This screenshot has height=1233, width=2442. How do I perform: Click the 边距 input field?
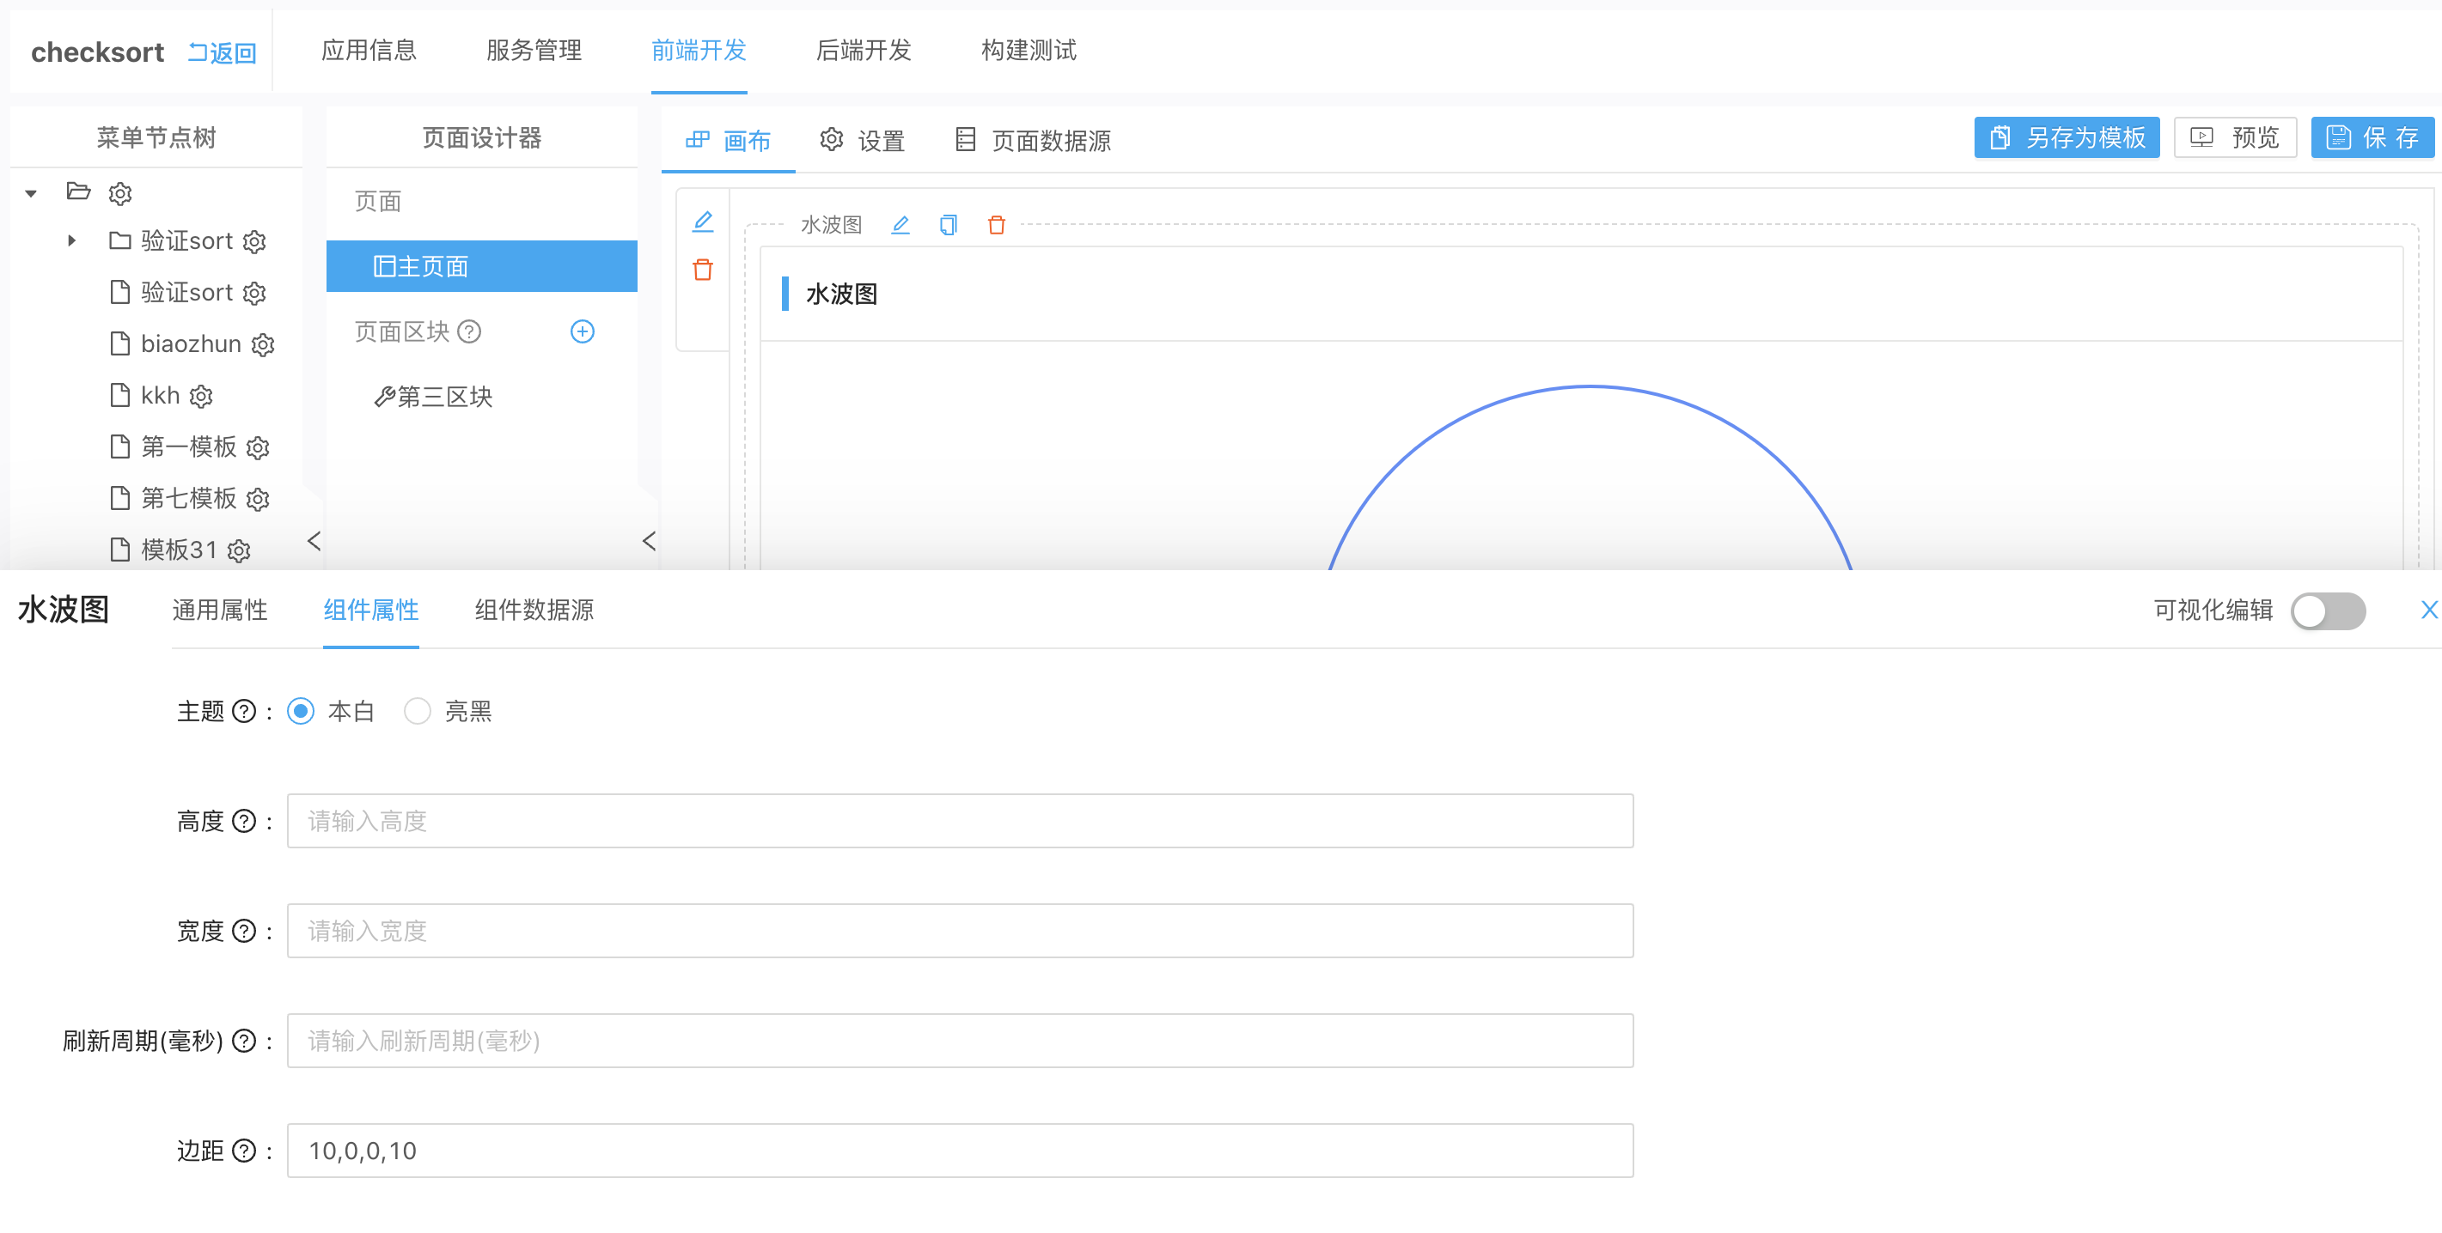959,1151
